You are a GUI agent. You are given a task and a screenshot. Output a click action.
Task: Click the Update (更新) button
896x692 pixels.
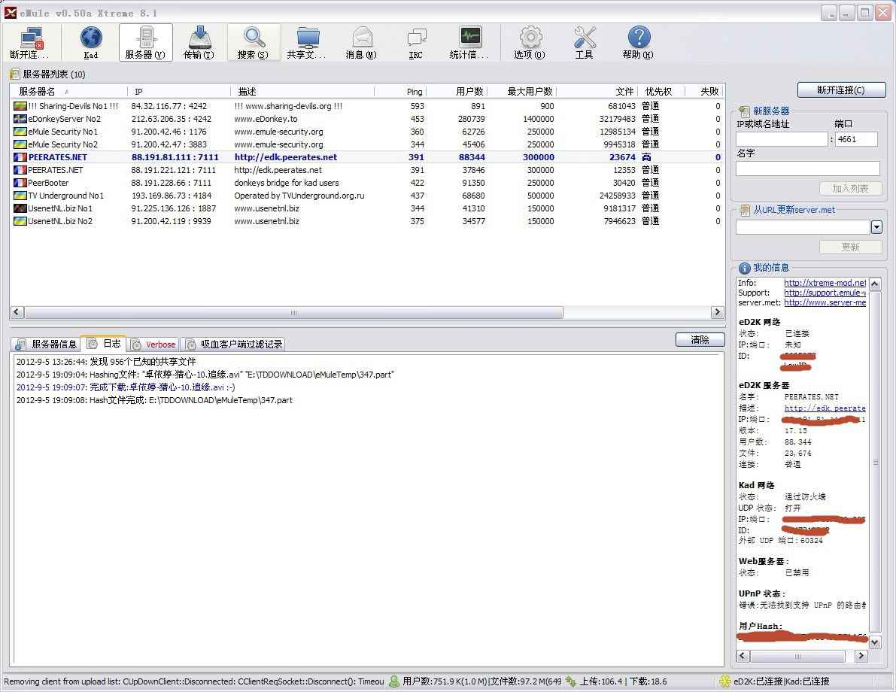(850, 247)
